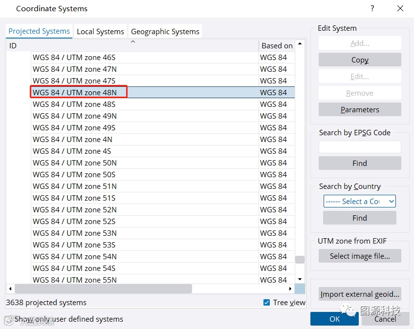Viewport: 414px width, 329px height.
Task: Open the Parameters for selected system
Action: click(x=360, y=109)
